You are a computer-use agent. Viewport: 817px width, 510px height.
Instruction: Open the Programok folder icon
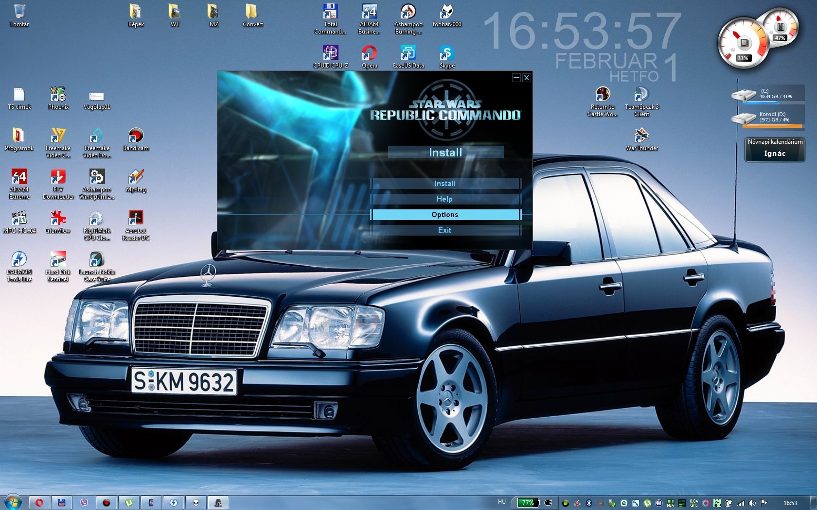[19, 139]
